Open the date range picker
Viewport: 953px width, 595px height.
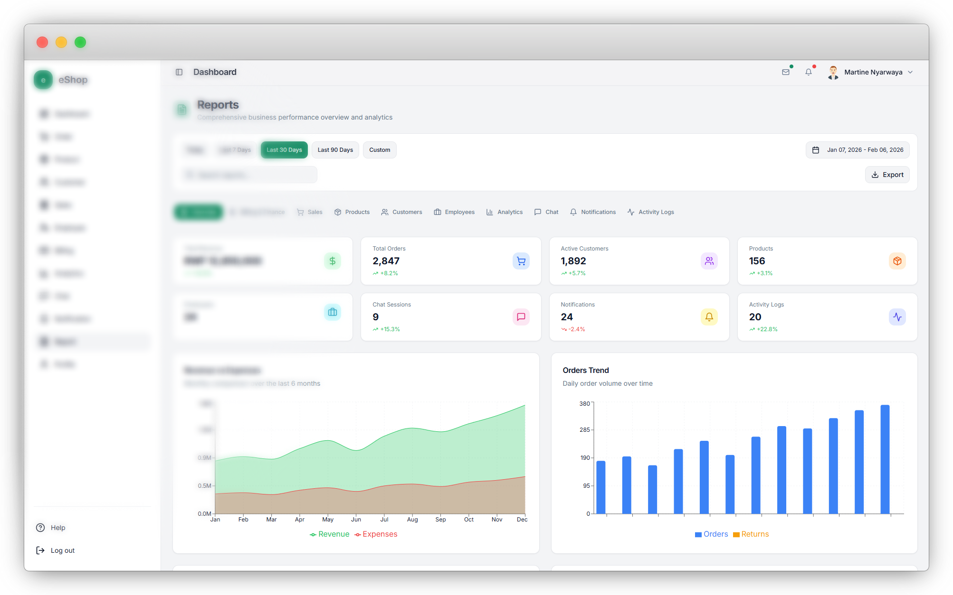(858, 150)
